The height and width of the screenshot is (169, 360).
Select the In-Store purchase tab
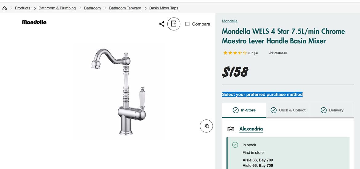(244, 110)
